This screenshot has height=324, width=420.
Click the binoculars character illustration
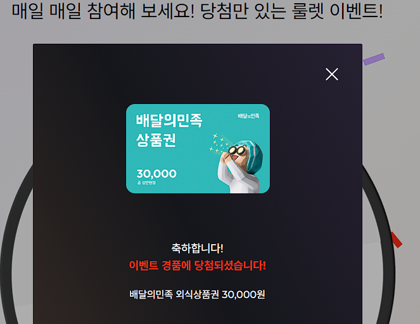point(238,166)
